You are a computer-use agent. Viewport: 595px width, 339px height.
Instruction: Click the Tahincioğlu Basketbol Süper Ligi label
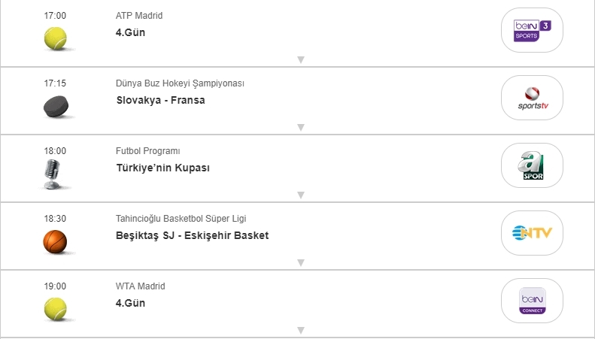(181, 219)
